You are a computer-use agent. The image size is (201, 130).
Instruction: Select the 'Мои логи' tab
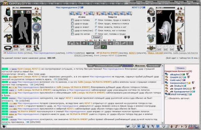(x=140, y=66)
